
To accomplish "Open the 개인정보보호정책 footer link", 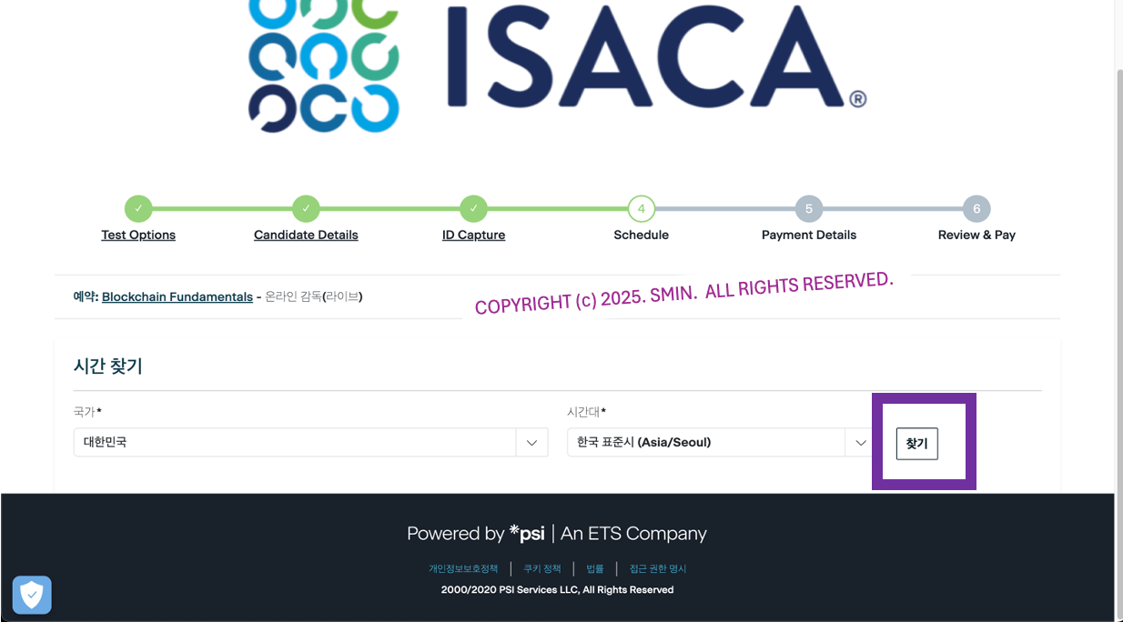I will click(463, 568).
